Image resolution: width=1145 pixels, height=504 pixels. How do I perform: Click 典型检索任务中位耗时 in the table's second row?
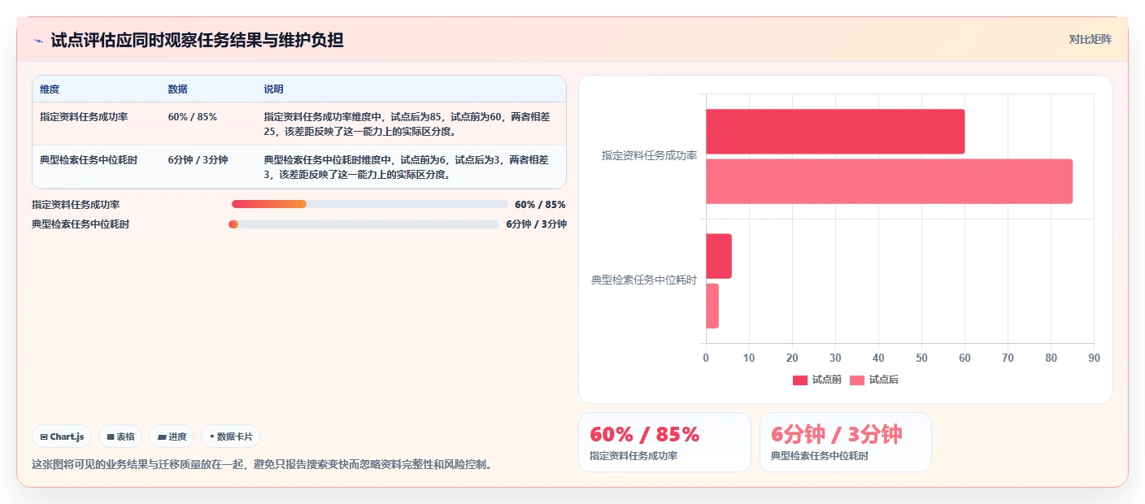[89, 160]
